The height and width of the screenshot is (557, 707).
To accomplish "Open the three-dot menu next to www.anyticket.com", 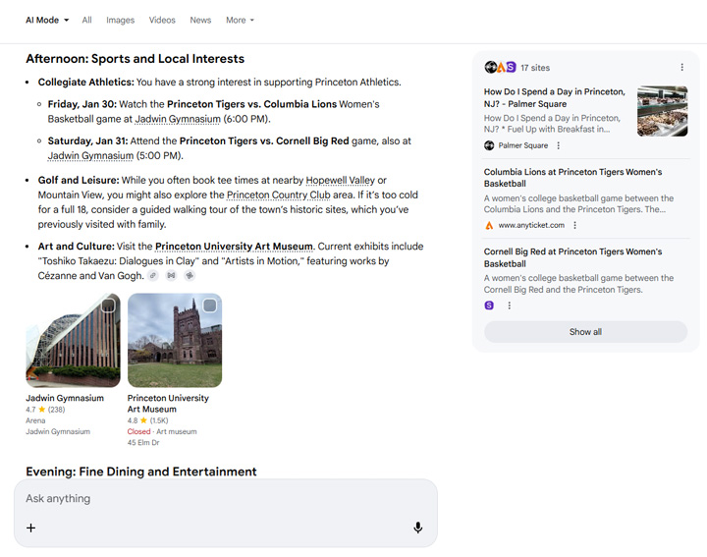I will pos(574,225).
